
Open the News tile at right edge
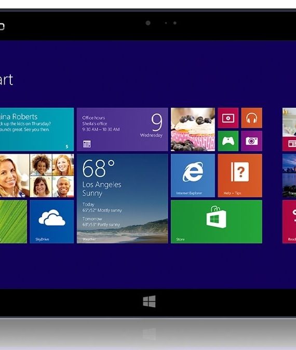(289, 129)
